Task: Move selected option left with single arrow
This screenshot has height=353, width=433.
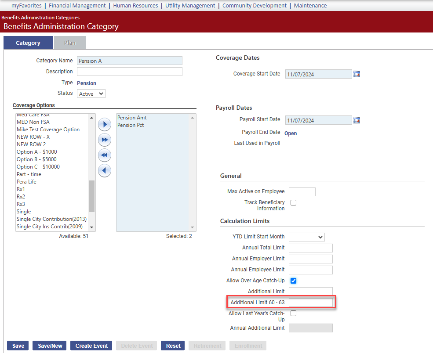Action: click(x=104, y=170)
